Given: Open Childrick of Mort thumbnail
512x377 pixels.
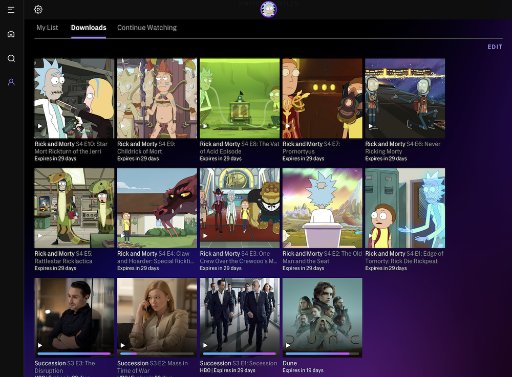Looking at the screenshot, I should 157,99.
